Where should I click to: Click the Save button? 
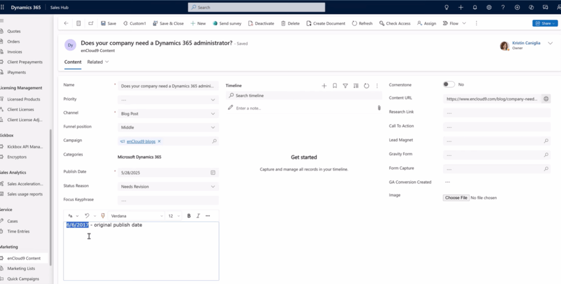pyautogui.click(x=108, y=23)
